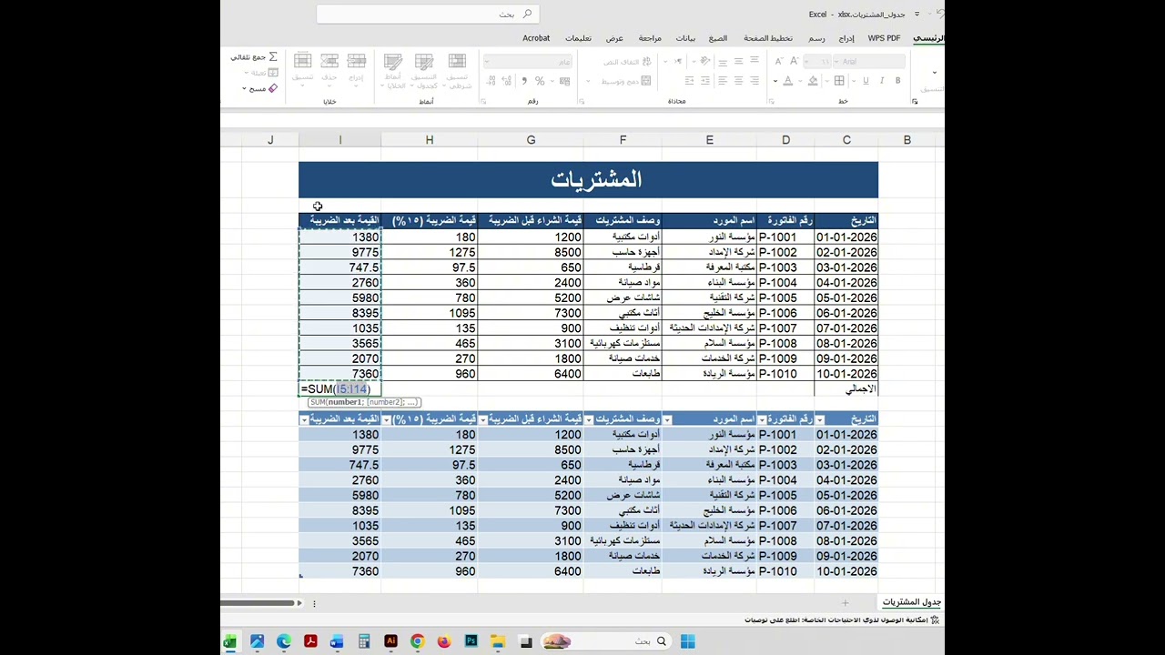
Task: Toggle Underline formatting
Action: coord(866,81)
